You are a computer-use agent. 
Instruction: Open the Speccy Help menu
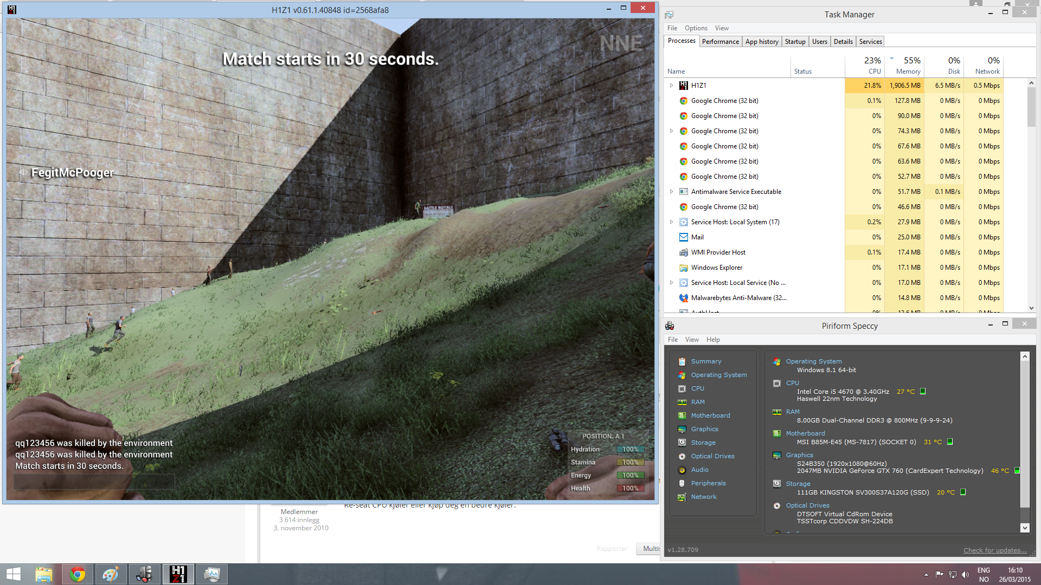tap(713, 340)
